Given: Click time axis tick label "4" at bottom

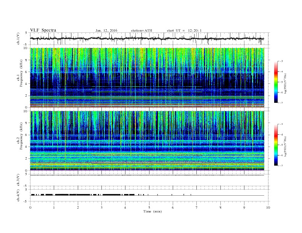Looking at the screenshot, I should click(125, 207).
